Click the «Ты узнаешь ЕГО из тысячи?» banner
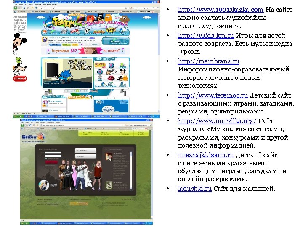 click(85, 51)
